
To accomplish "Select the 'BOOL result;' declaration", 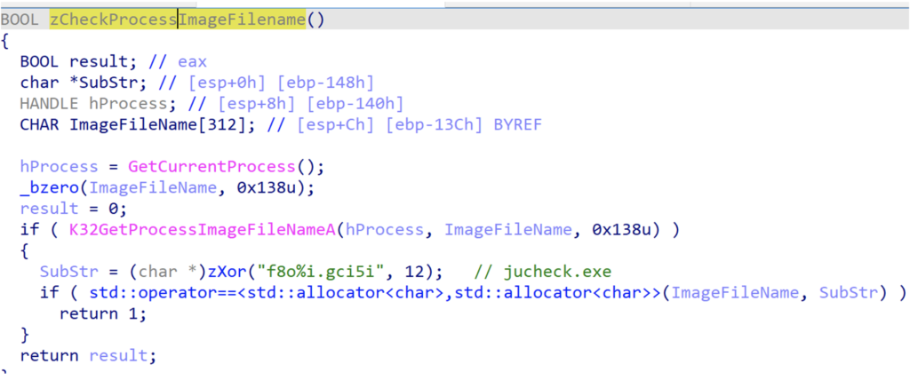I will 80,62.
